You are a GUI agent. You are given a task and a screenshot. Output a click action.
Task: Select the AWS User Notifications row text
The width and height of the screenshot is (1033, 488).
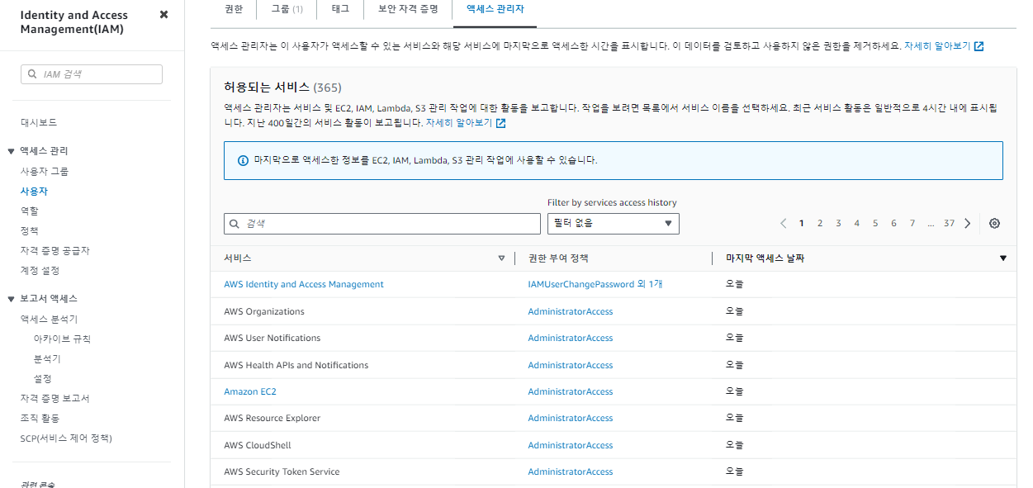pos(272,338)
